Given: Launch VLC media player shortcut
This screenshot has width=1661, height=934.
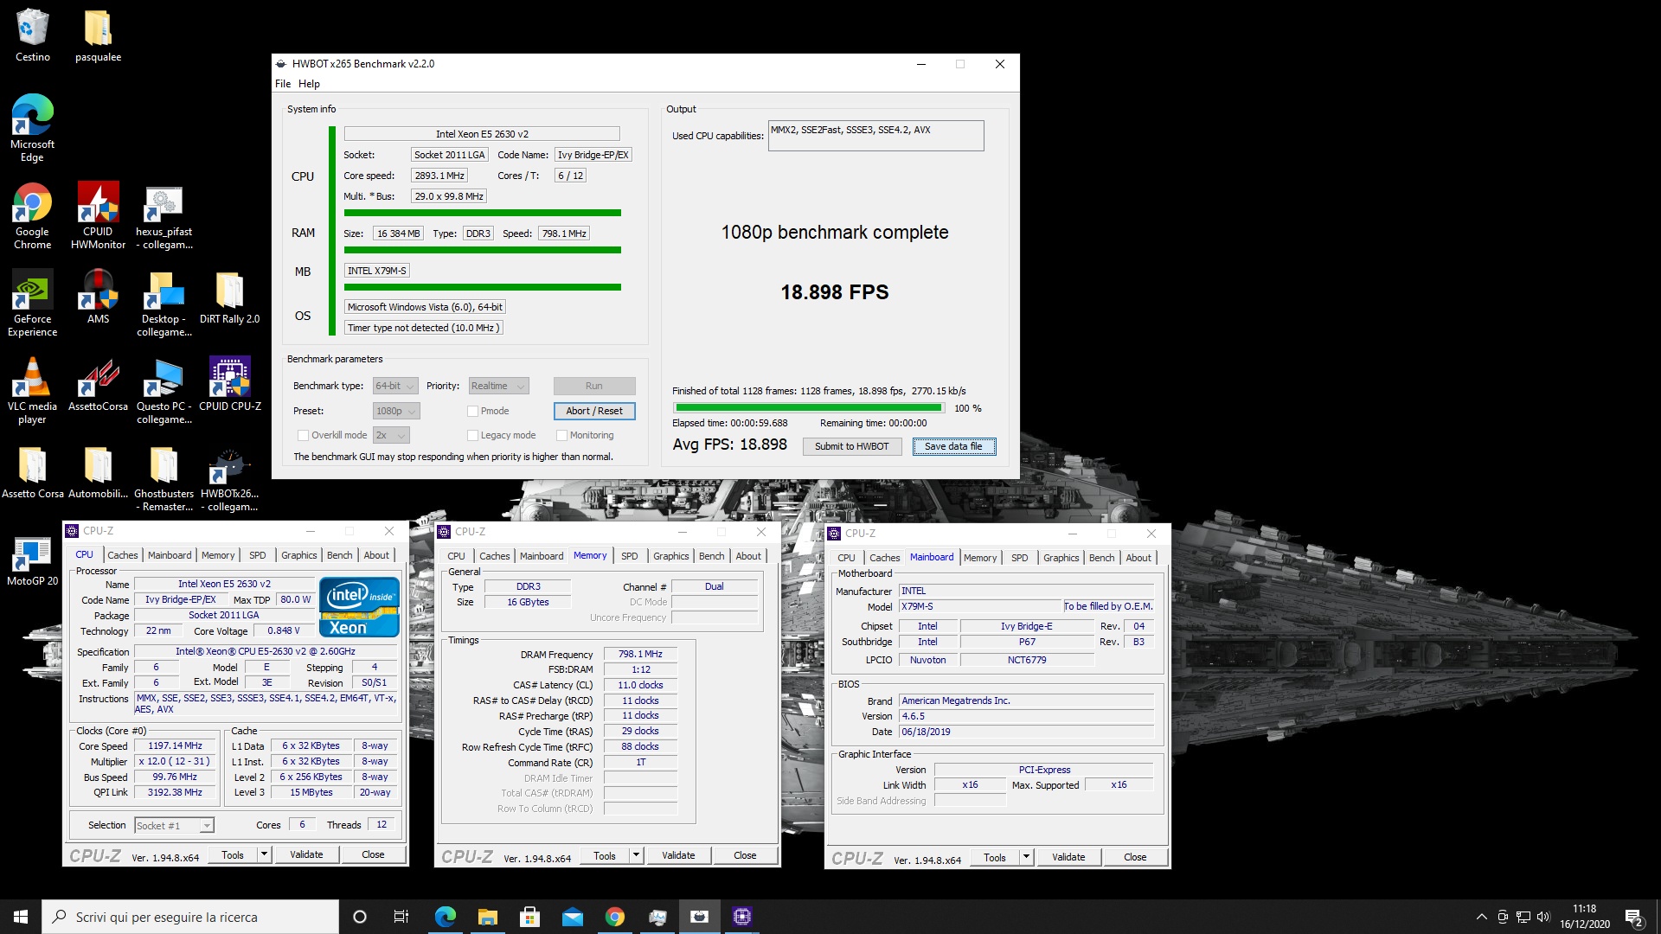Looking at the screenshot, I should point(32,390).
